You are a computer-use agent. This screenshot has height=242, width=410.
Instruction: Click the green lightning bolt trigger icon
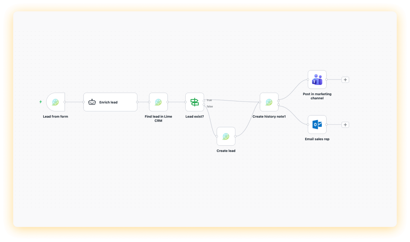(x=41, y=102)
